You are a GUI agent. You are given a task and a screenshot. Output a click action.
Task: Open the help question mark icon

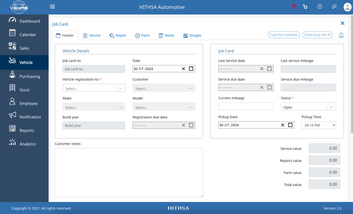320,7
